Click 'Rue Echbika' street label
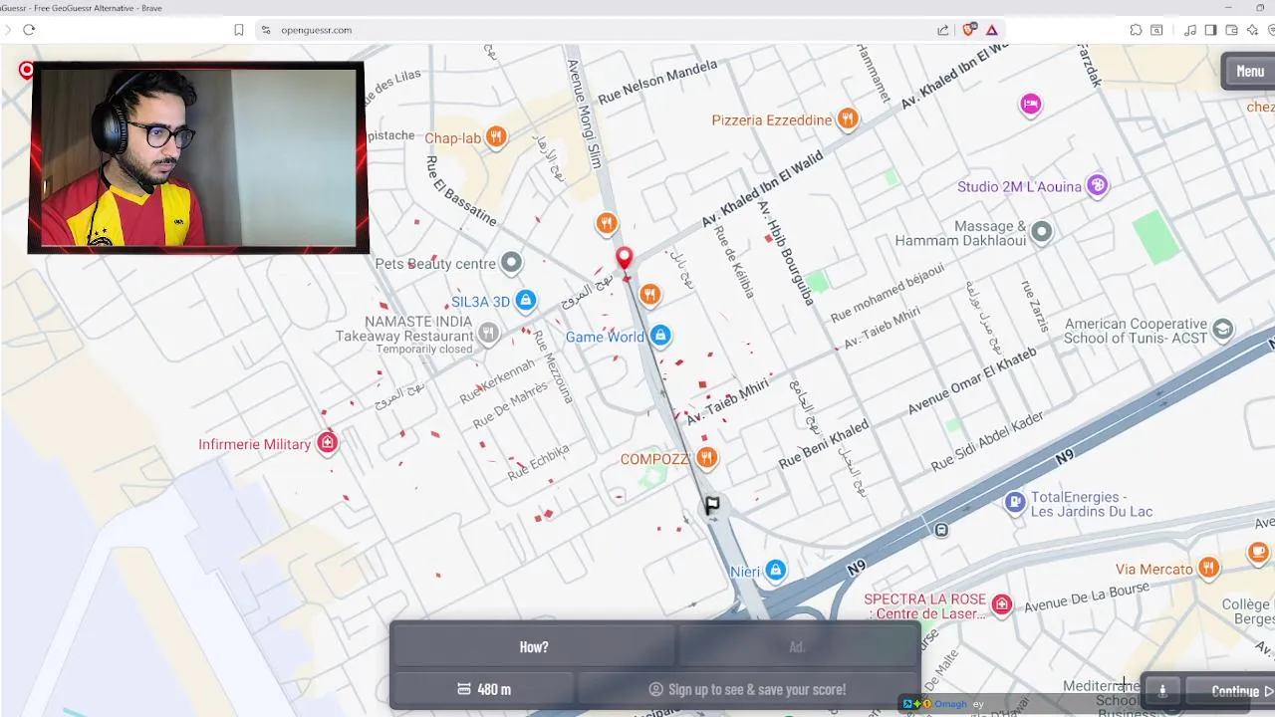This screenshot has width=1275, height=717. [x=538, y=462]
